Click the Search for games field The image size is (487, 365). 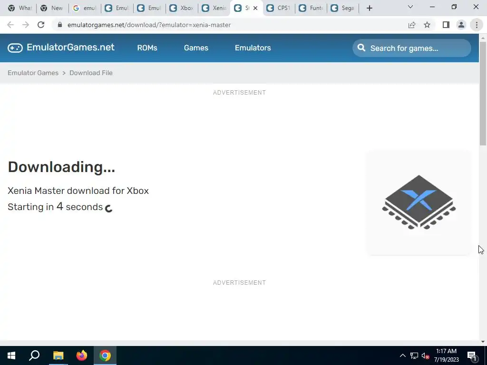click(x=411, y=48)
